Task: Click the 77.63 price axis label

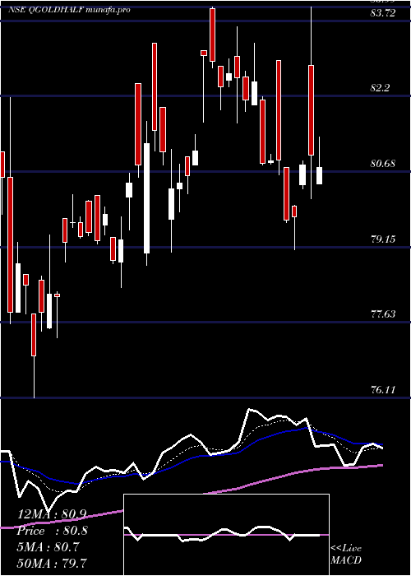Action: [383, 314]
